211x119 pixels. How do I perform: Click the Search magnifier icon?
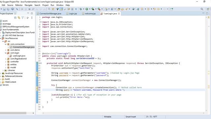[202, 9]
